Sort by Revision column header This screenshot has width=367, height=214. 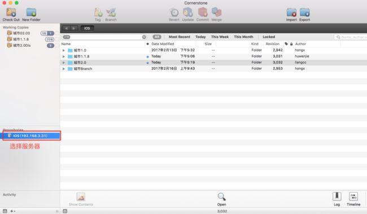tap(273, 44)
